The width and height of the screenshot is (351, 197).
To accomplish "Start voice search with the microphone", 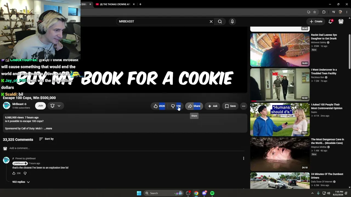I will [x=232, y=21].
